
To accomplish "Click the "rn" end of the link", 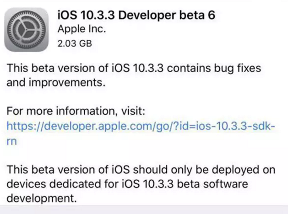I will (x=12, y=141).
